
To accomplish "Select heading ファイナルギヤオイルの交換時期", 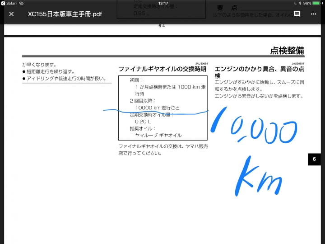I will pyautogui.click(x=162, y=69).
